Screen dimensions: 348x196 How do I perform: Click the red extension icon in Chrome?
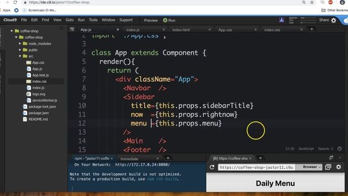(331, 2)
